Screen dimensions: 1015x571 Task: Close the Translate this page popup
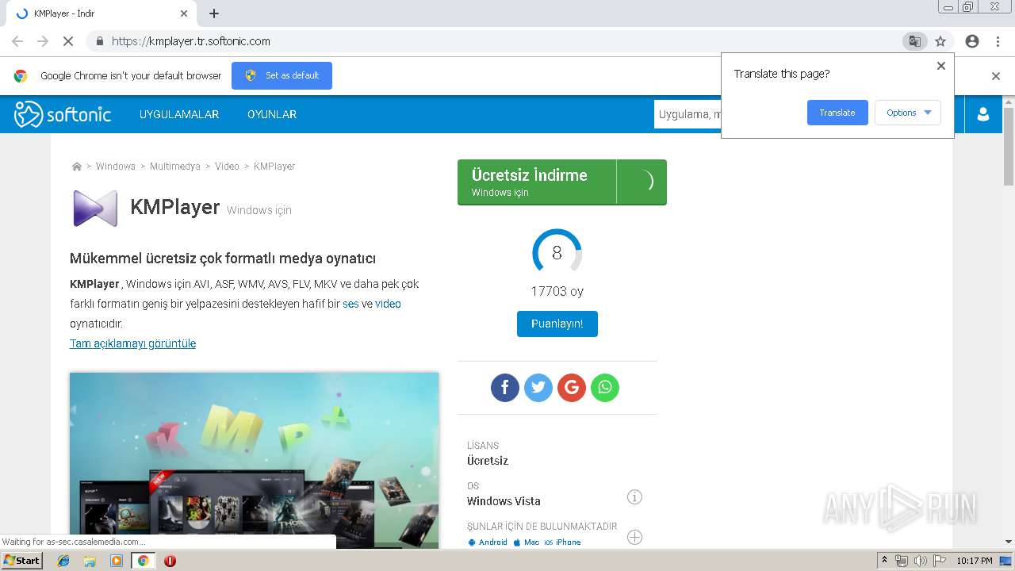point(941,66)
